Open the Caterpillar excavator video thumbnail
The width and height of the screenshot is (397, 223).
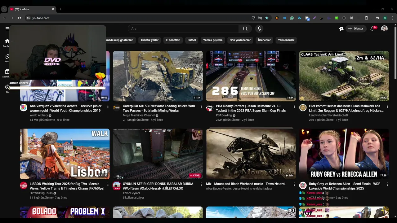click(x=158, y=76)
